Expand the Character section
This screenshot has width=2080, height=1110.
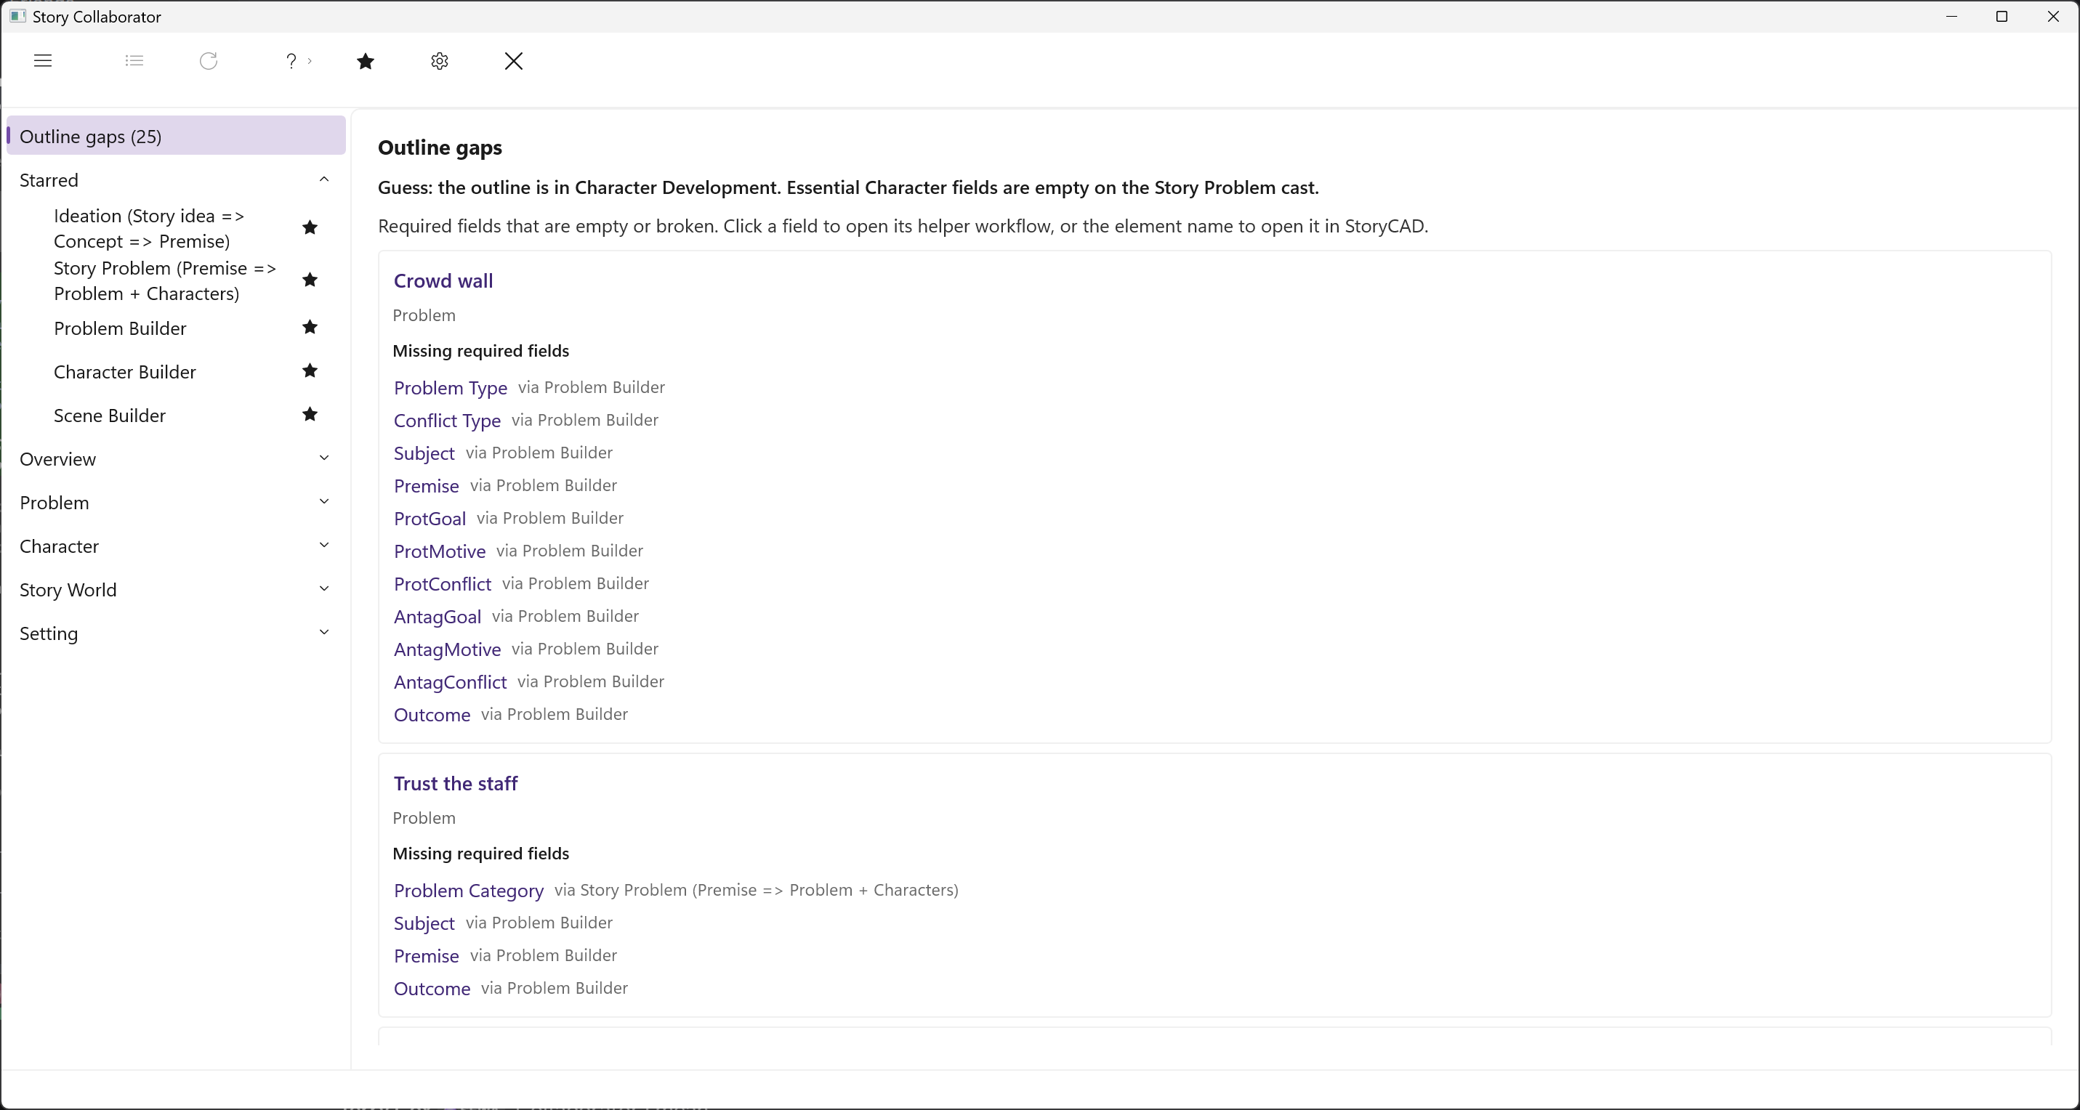pyautogui.click(x=324, y=546)
